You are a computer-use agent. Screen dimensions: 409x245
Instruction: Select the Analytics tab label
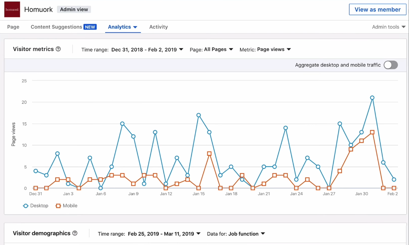click(x=119, y=27)
